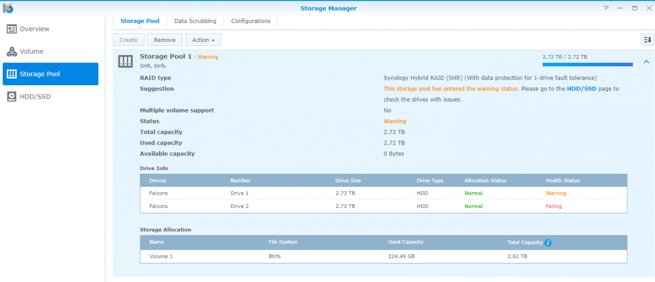Image resolution: width=655 pixels, height=282 pixels.
Task: Collapse Storage Pool 1 with the chevron
Action: pyautogui.click(x=646, y=61)
